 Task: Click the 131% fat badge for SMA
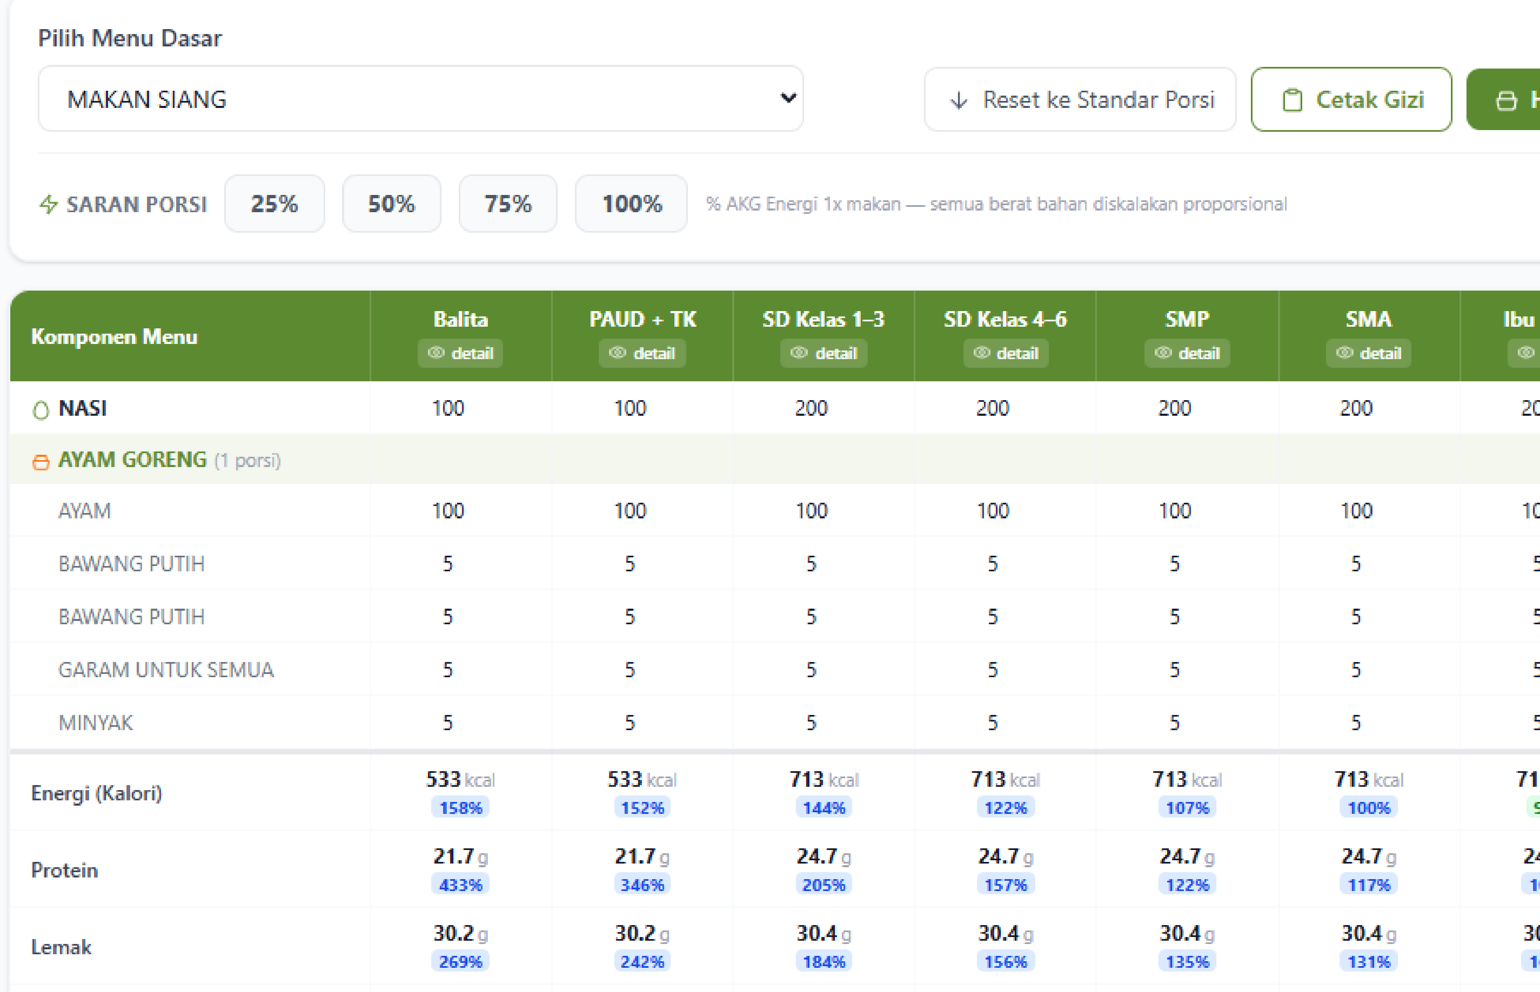tap(1369, 962)
